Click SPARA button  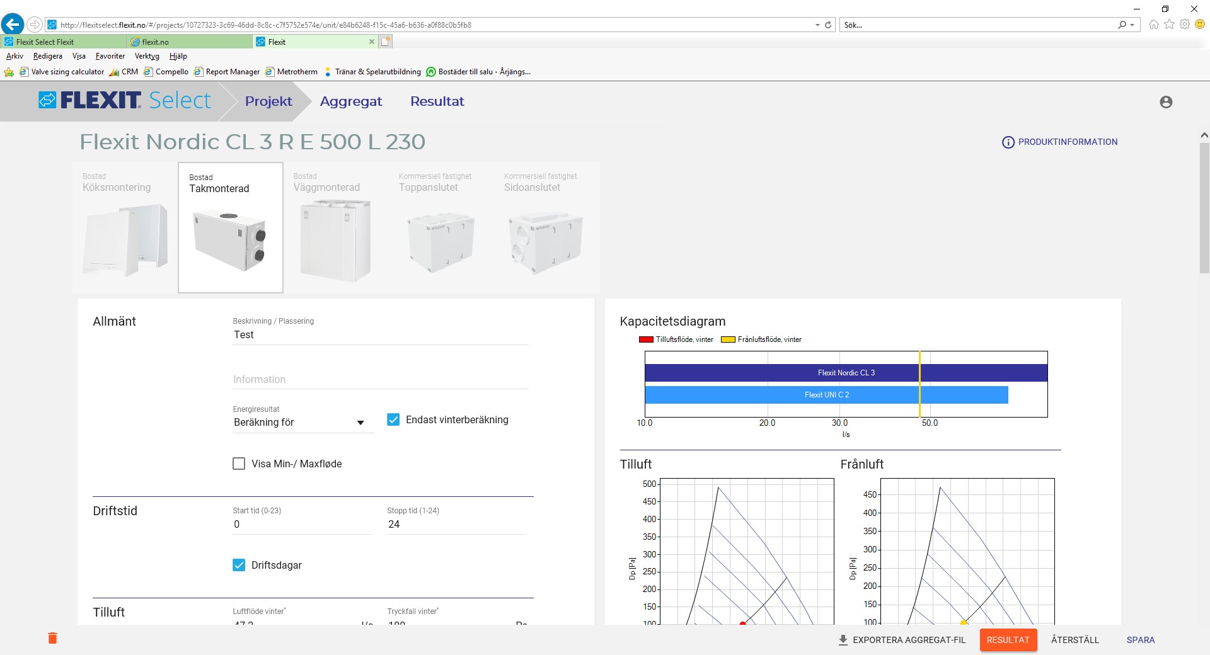coord(1141,640)
